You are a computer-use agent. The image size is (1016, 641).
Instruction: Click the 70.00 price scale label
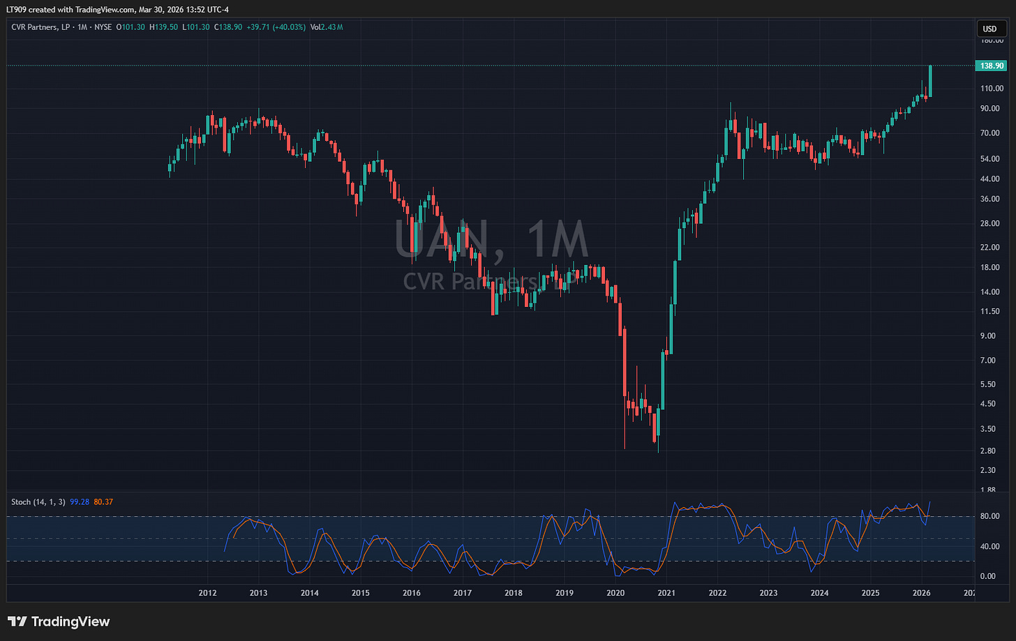[990, 133]
